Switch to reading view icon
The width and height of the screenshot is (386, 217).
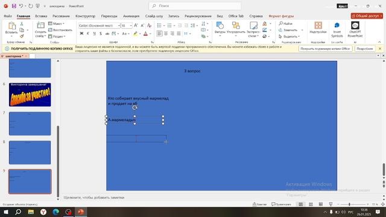(x=320, y=204)
